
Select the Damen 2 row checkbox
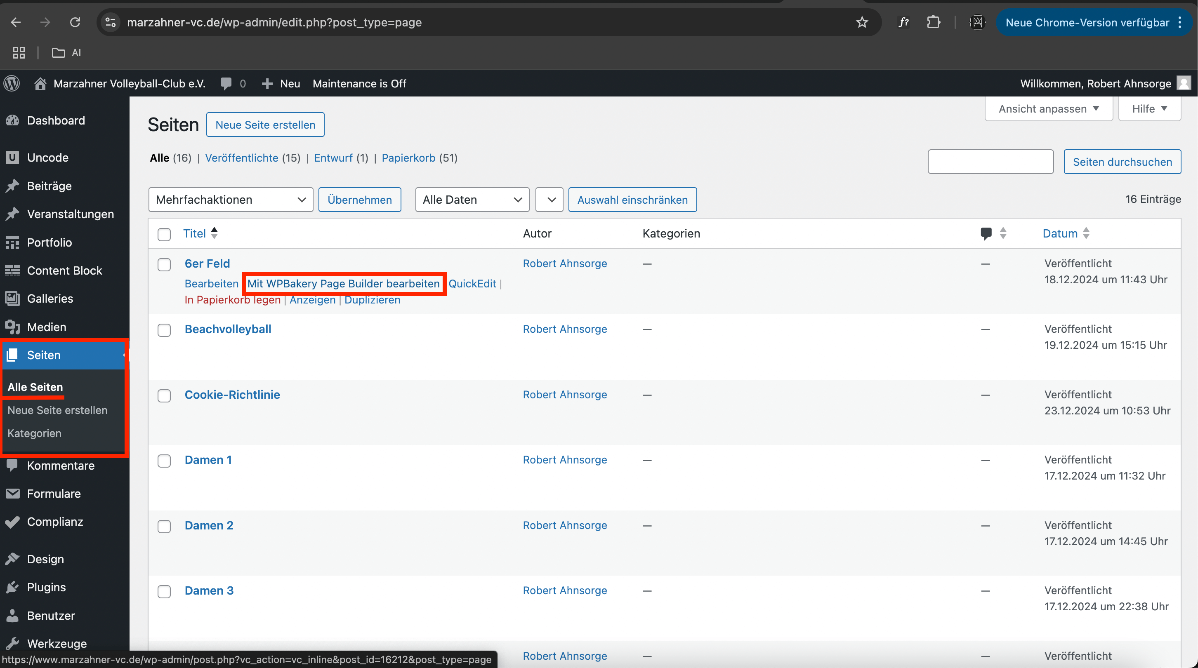164,526
